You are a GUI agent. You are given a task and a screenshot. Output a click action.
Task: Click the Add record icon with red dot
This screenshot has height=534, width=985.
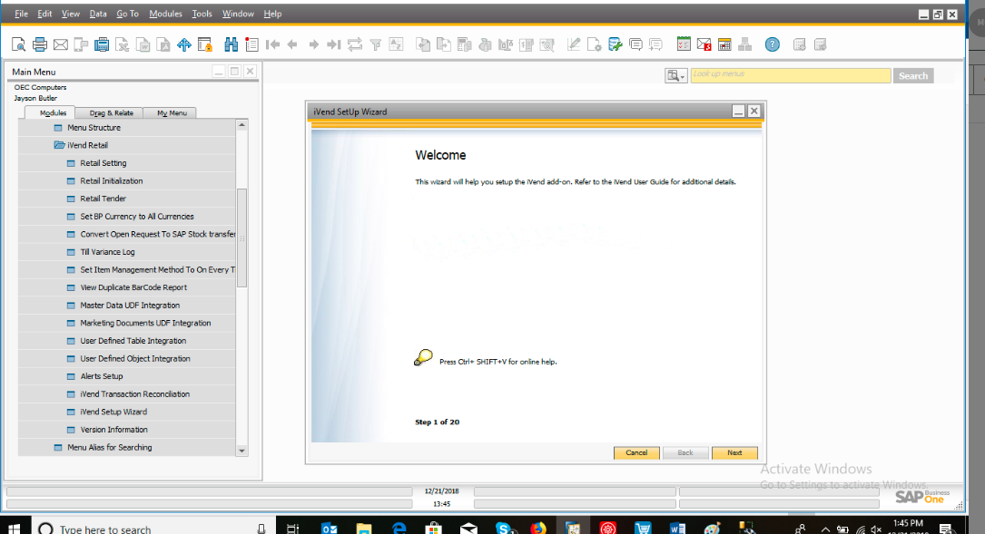point(251,44)
